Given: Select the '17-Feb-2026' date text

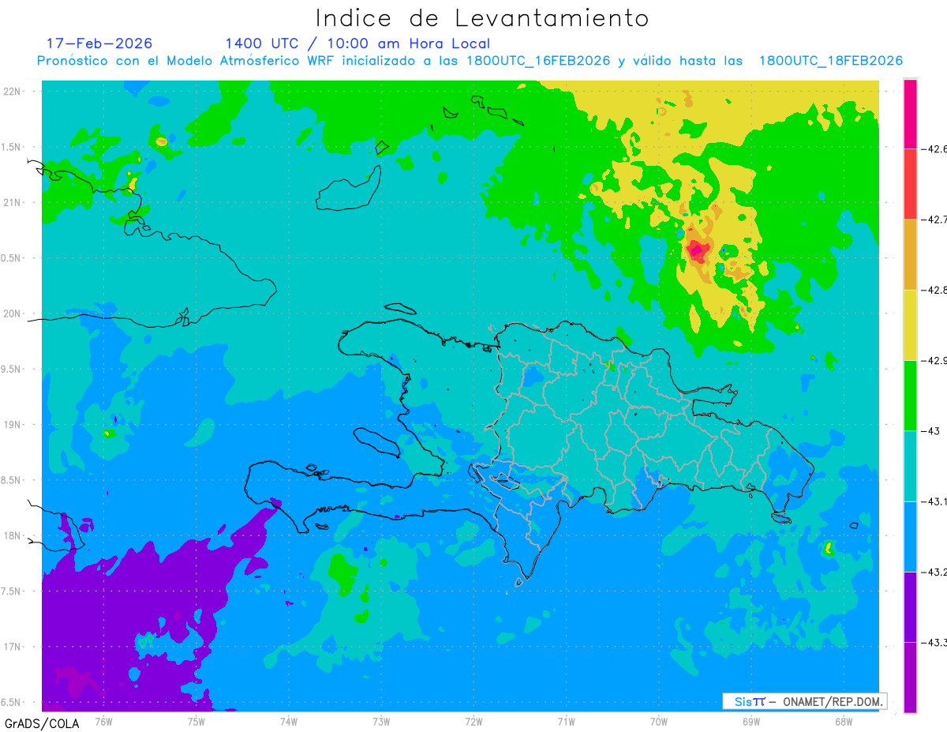Looking at the screenshot, I should click(x=99, y=43).
